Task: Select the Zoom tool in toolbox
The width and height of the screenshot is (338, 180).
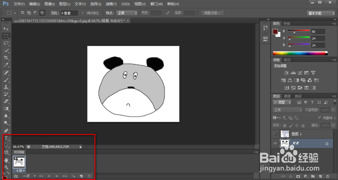Action: 6,167
